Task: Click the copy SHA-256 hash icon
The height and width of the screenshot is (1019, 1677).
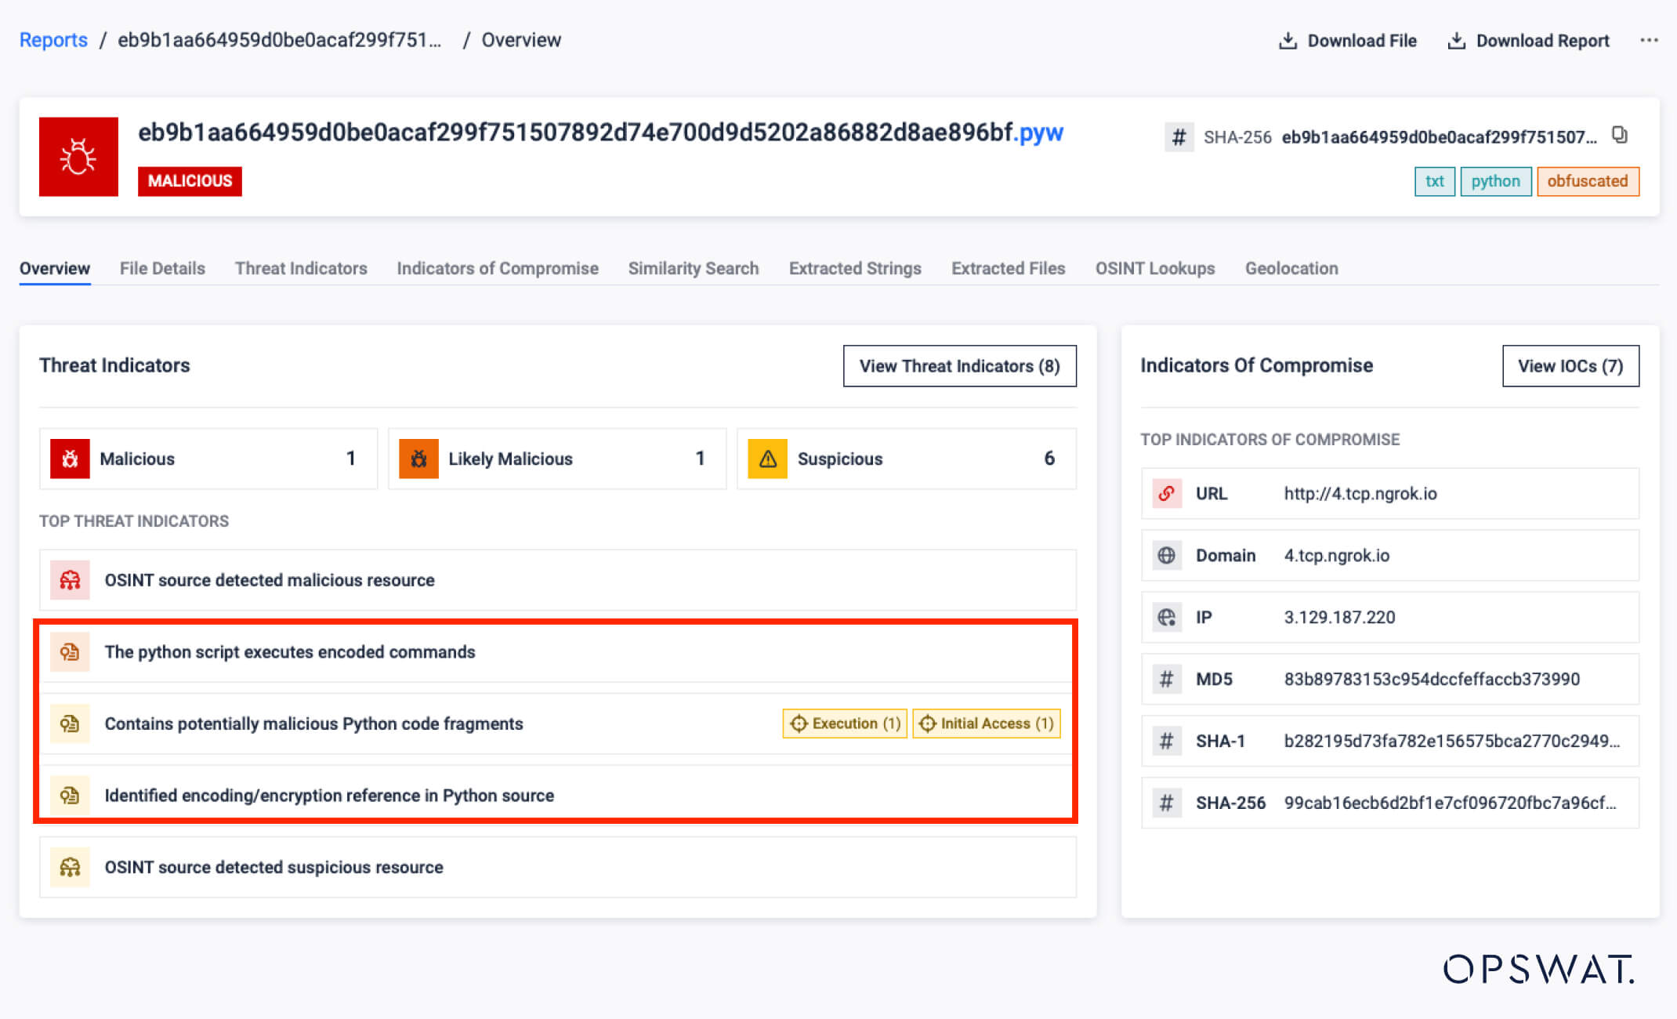Action: pos(1620,136)
